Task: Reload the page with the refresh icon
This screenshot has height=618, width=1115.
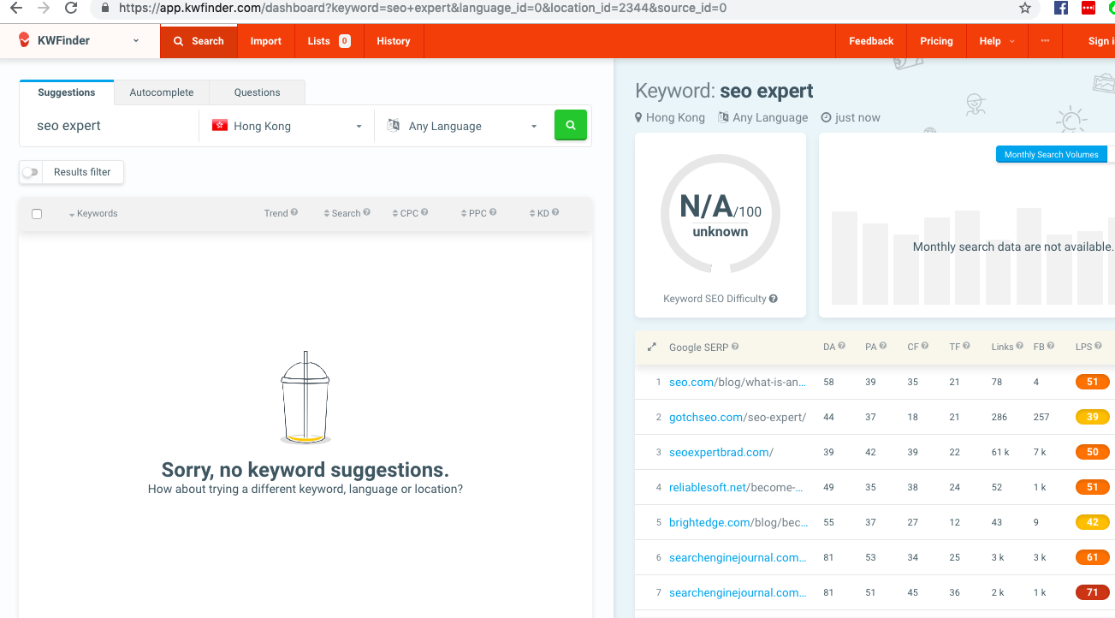Action: 71,8
